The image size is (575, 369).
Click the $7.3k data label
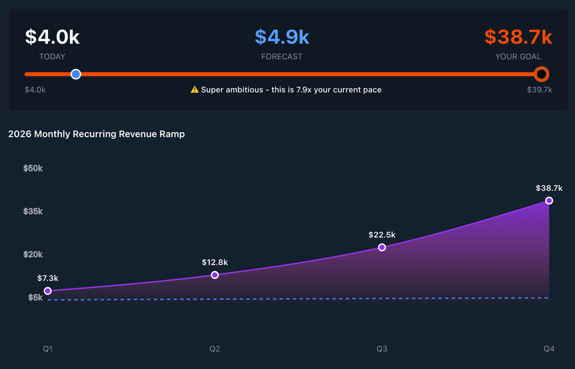pos(47,278)
